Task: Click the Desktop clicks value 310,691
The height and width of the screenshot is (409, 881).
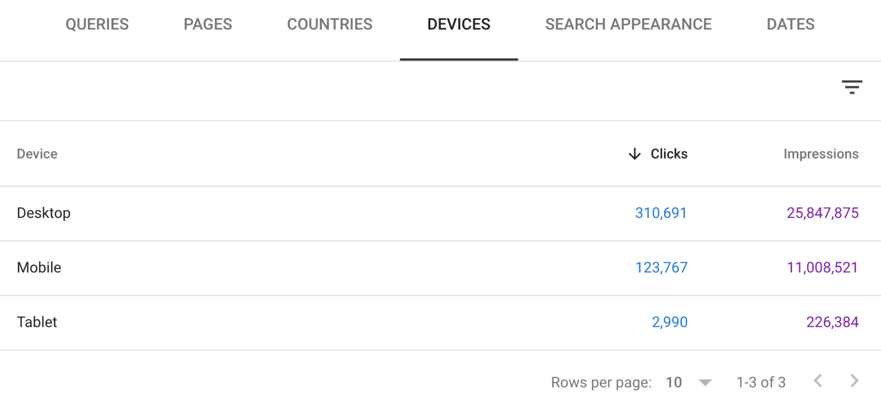Action: [x=661, y=213]
